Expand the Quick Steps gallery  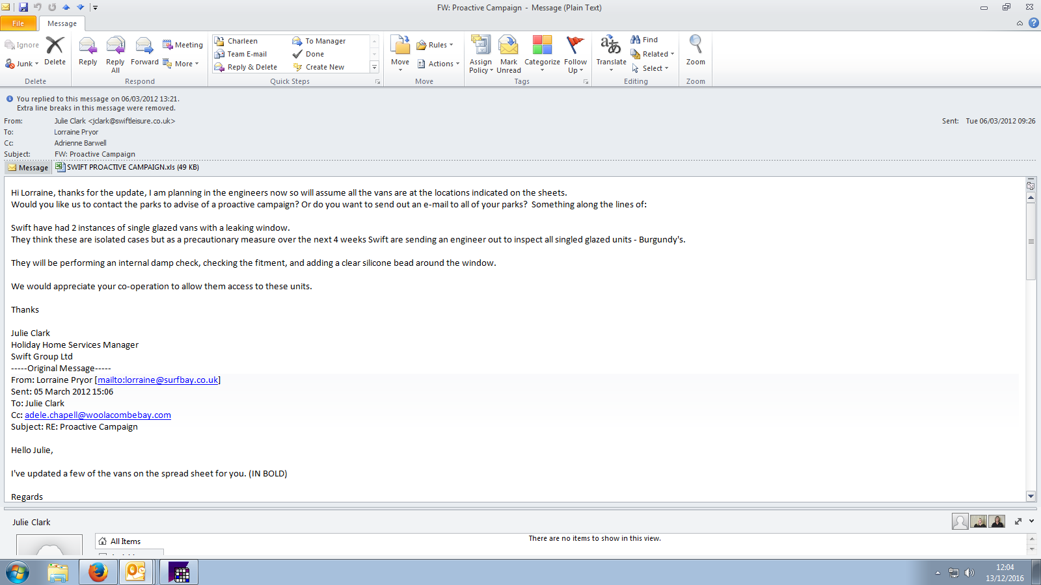click(374, 67)
